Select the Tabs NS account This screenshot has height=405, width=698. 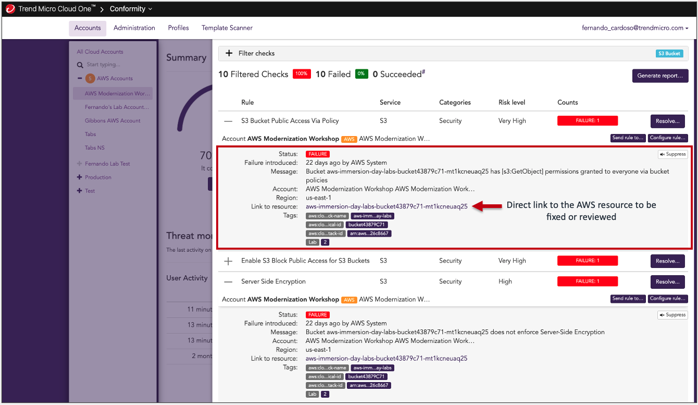[95, 148]
